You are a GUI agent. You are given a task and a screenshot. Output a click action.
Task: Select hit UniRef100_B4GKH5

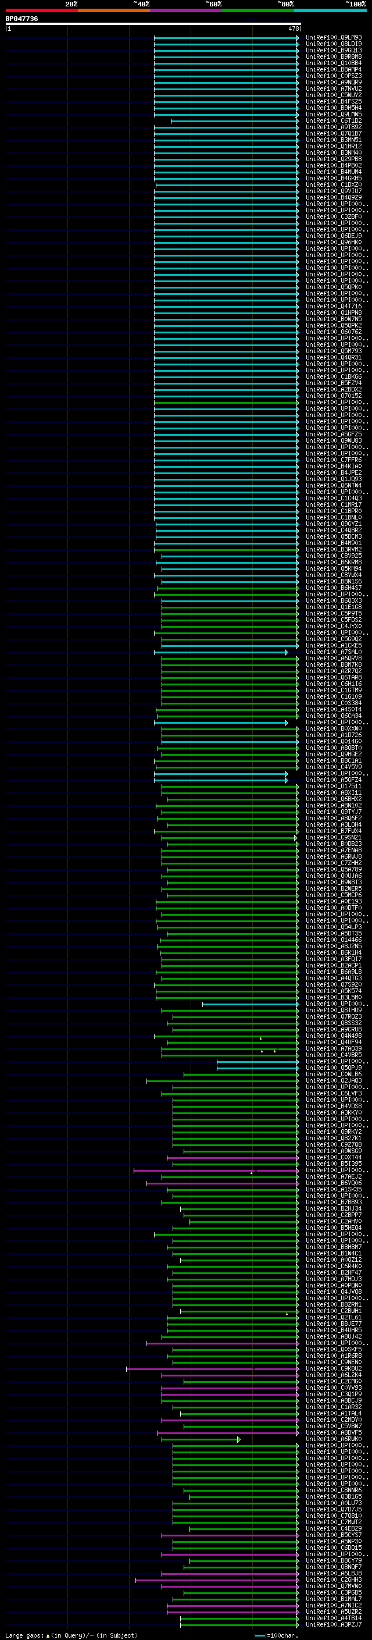[x=334, y=178]
